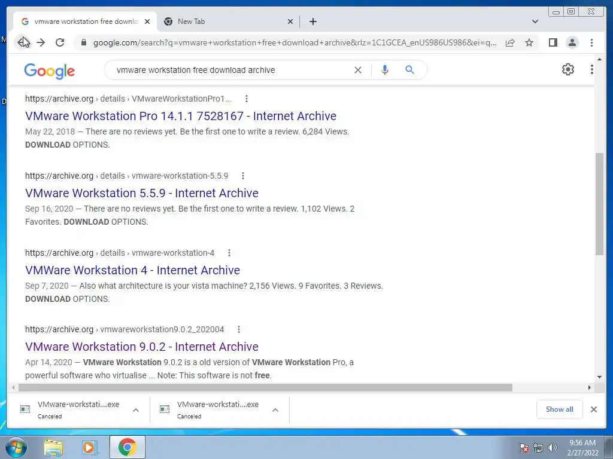Reload the current page
613x459 pixels.
pyautogui.click(x=60, y=42)
